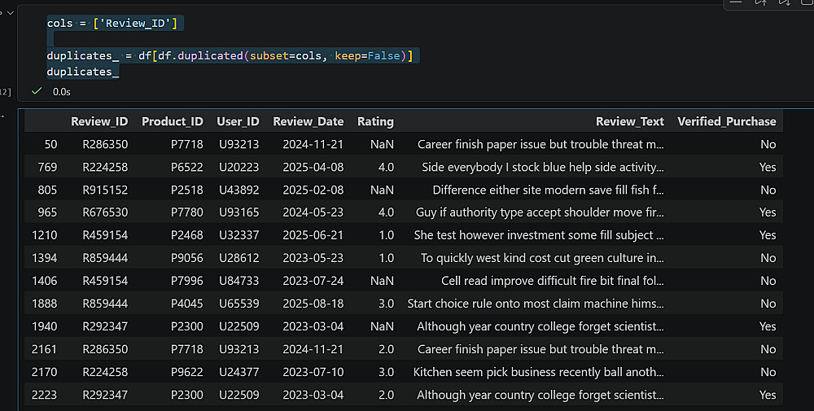Click the Product_ID column header
814x411 pixels.
tap(172, 121)
